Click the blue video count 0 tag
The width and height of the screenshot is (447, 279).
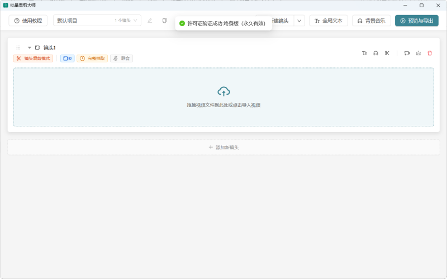tap(67, 58)
